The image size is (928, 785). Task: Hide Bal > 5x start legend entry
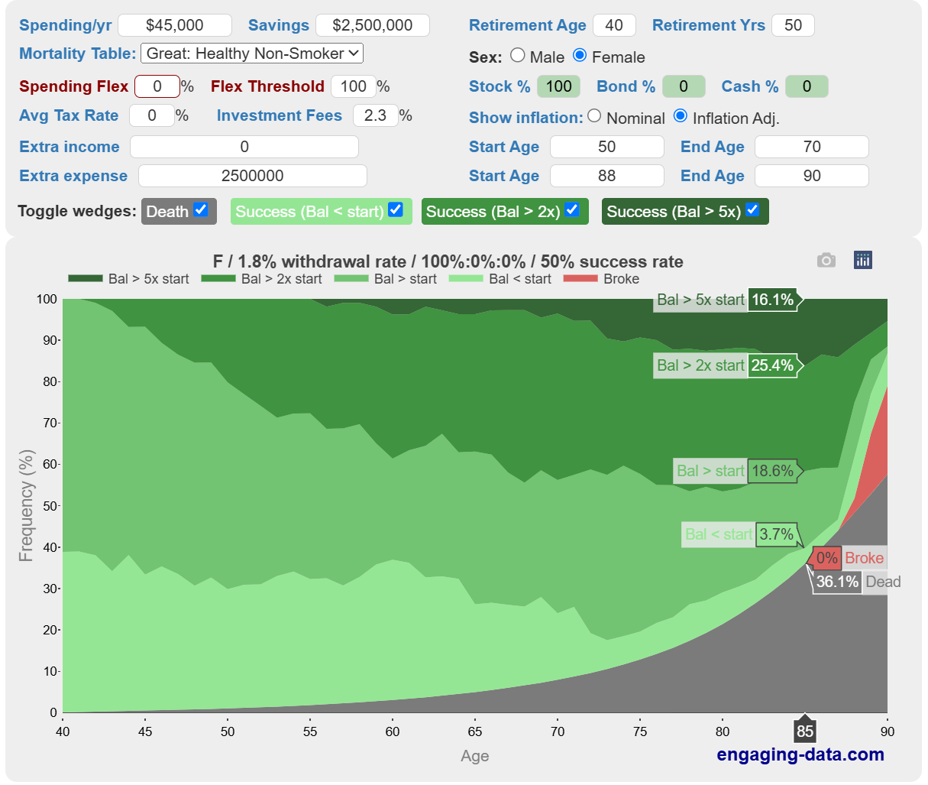[128, 279]
